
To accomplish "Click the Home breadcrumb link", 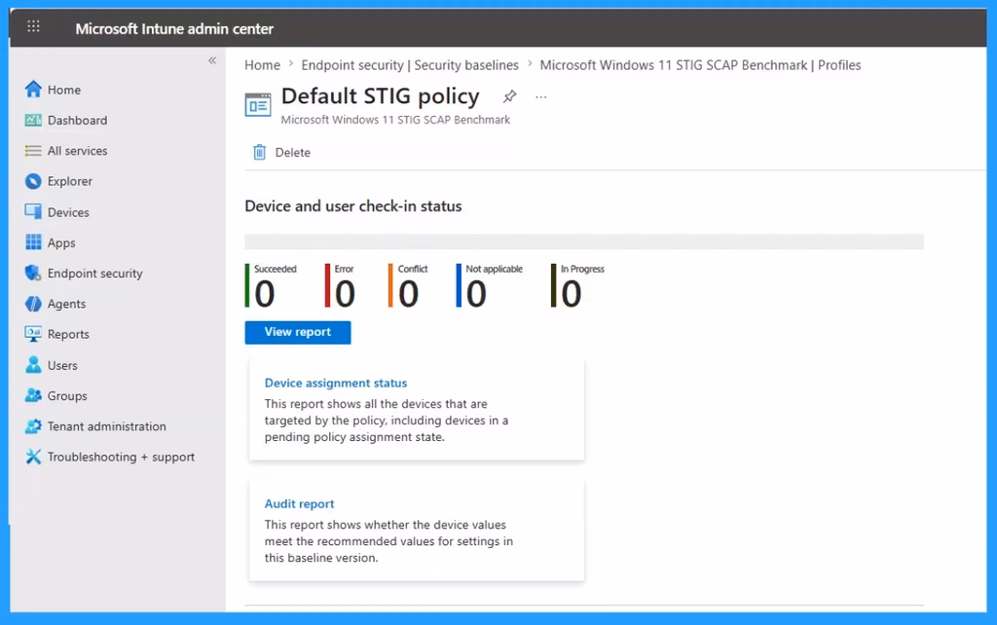I will [x=262, y=65].
